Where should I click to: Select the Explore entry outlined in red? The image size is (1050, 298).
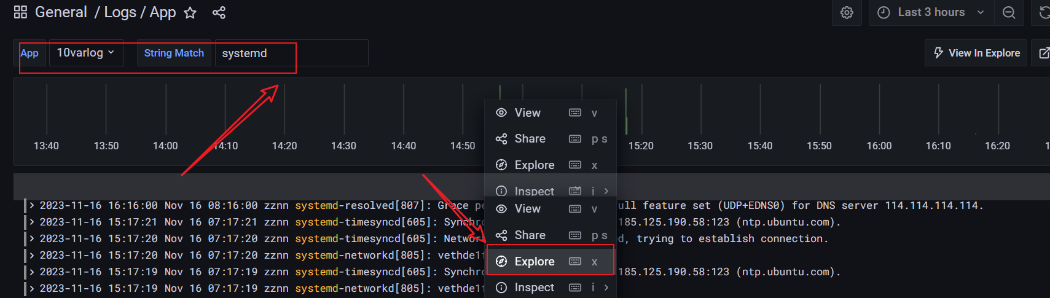pos(535,261)
